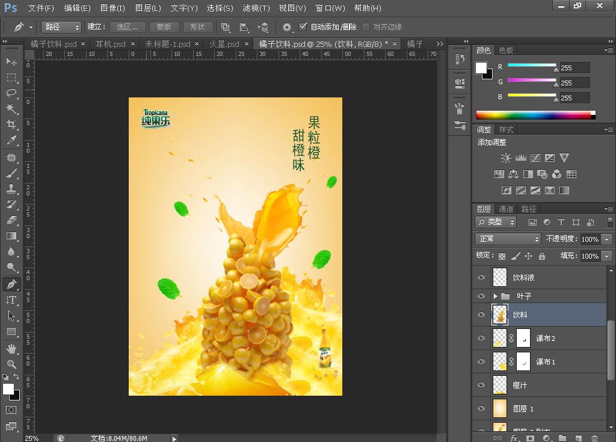
Task: Open the blend mode 正常 dropdown
Action: point(508,239)
